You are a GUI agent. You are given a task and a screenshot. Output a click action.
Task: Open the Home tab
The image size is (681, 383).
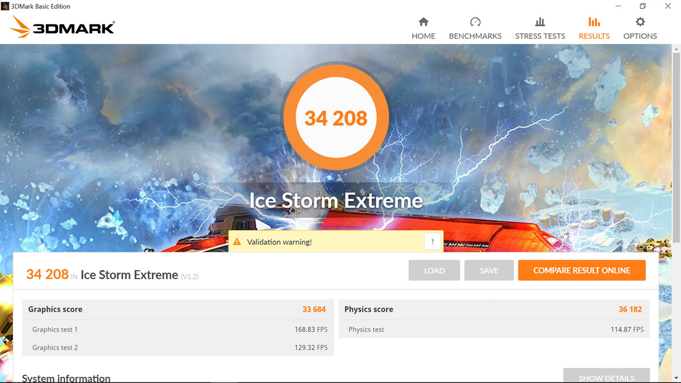423,28
